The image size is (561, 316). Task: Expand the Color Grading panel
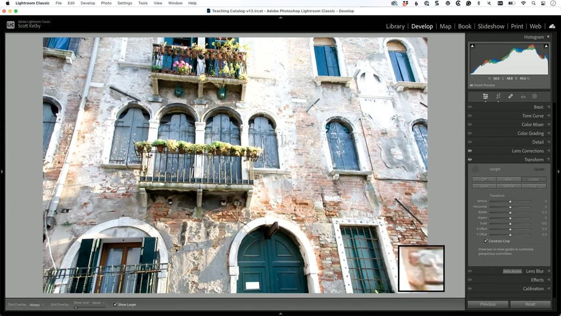click(x=548, y=133)
